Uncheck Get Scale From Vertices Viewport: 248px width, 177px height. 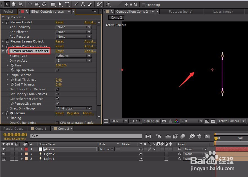pos(57,99)
